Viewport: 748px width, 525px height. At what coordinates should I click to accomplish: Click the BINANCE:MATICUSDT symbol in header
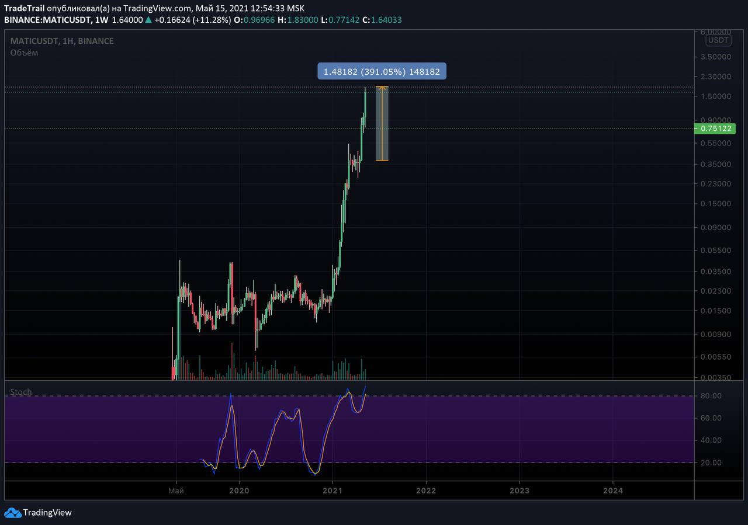pyautogui.click(x=47, y=20)
